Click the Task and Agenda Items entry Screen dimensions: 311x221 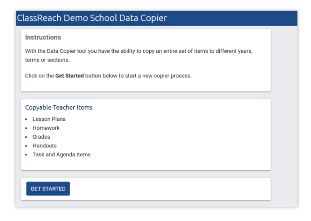click(x=61, y=155)
